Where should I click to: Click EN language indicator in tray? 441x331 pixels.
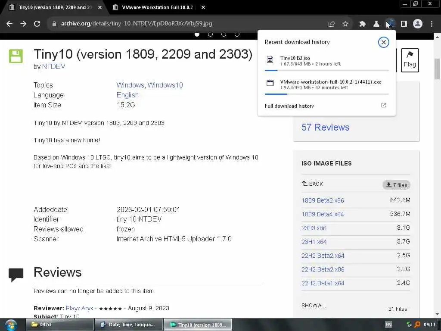tap(388, 325)
